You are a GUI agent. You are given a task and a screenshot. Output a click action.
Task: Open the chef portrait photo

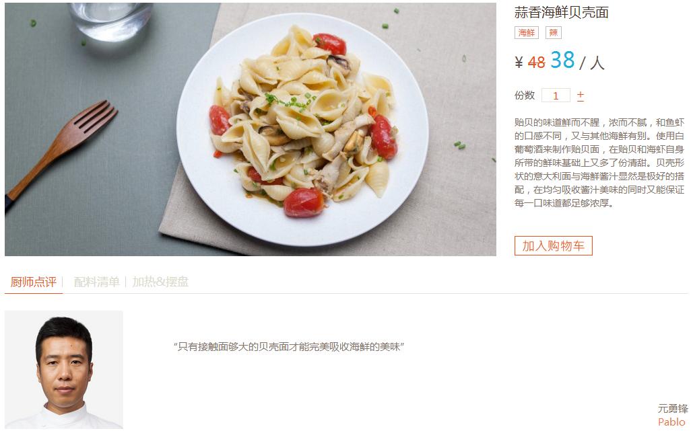point(64,370)
